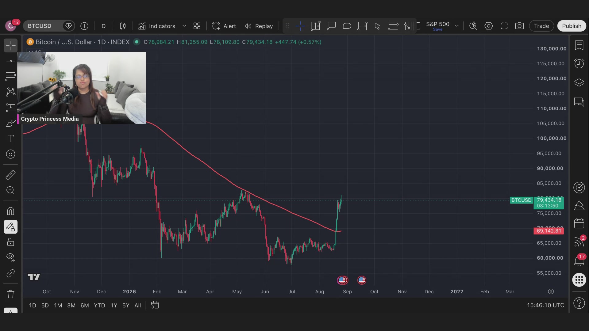
Task: Open the notifications bell with 17 badge
Action: coord(579,261)
